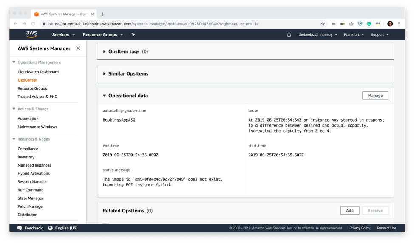Open Session Manager
Image resolution: width=414 pixels, height=243 pixels.
(32, 181)
